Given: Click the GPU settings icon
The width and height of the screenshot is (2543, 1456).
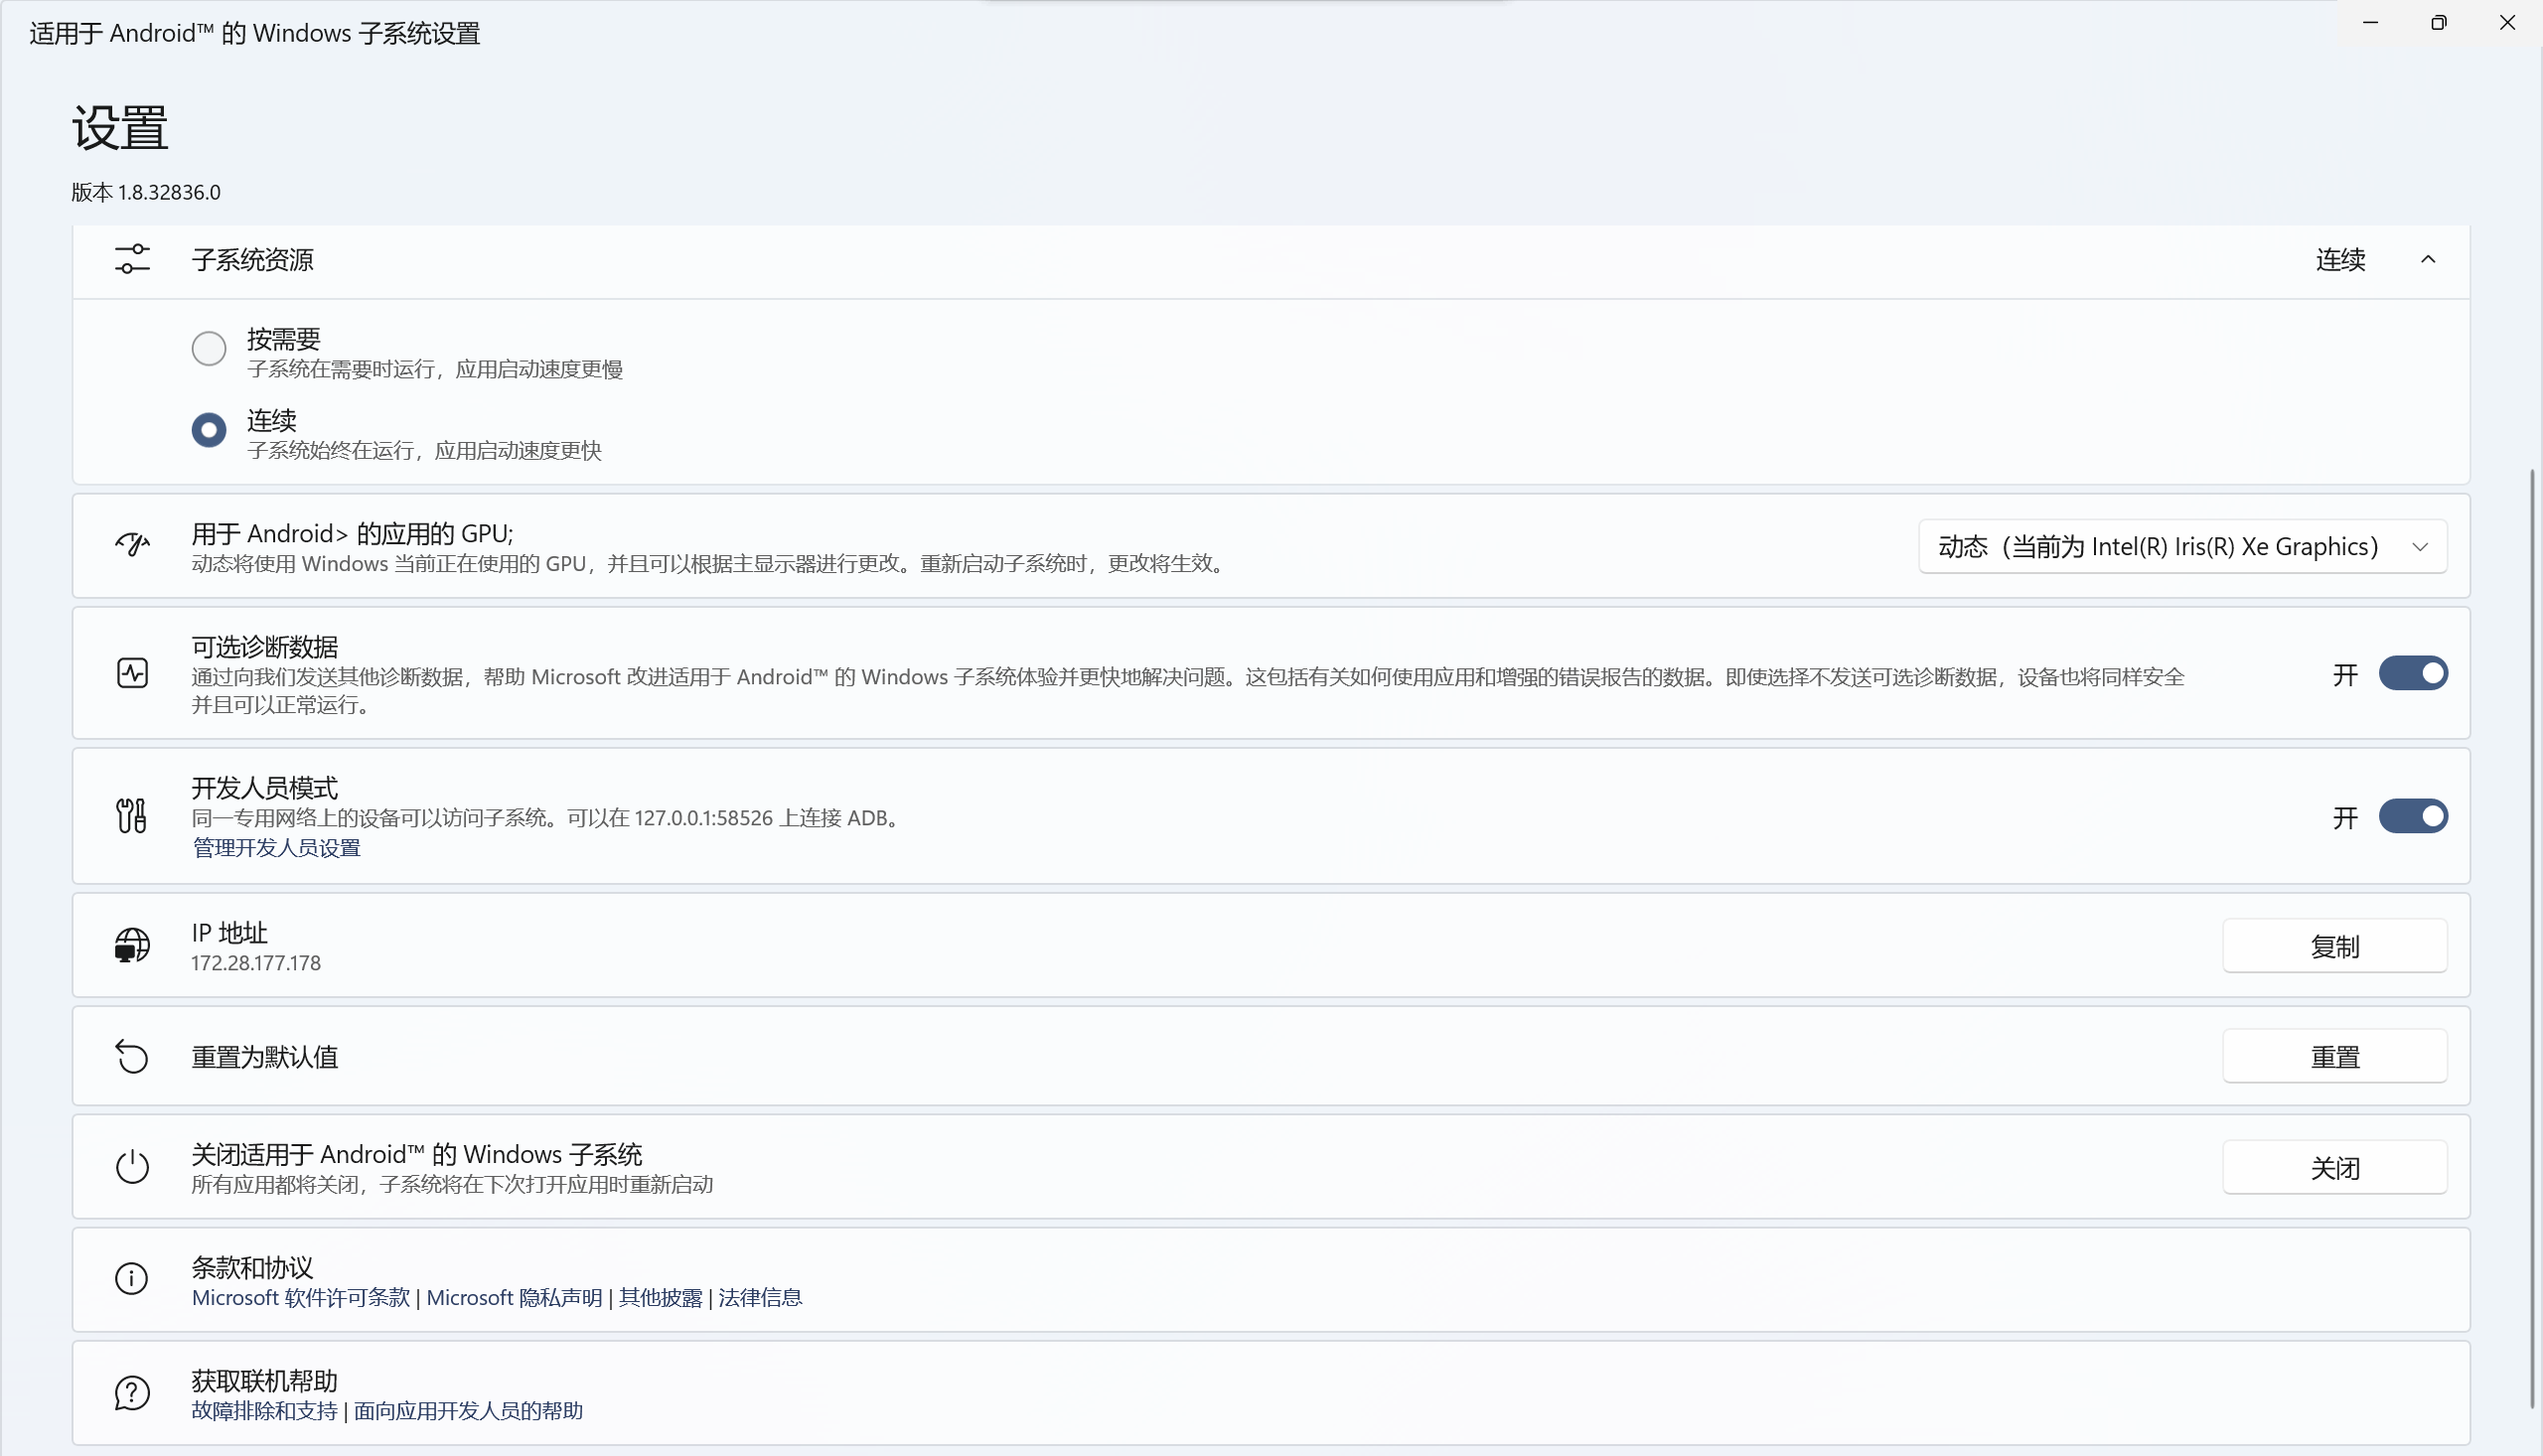Looking at the screenshot, I should coord(131,545).
